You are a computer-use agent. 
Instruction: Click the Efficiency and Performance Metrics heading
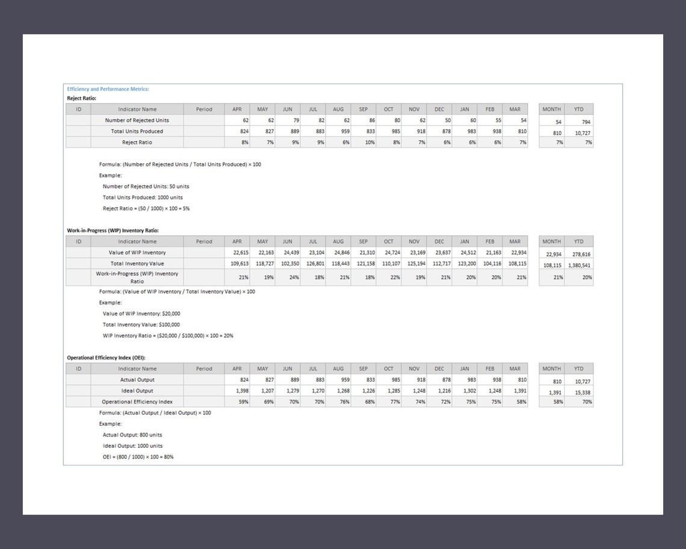(108, 88)
